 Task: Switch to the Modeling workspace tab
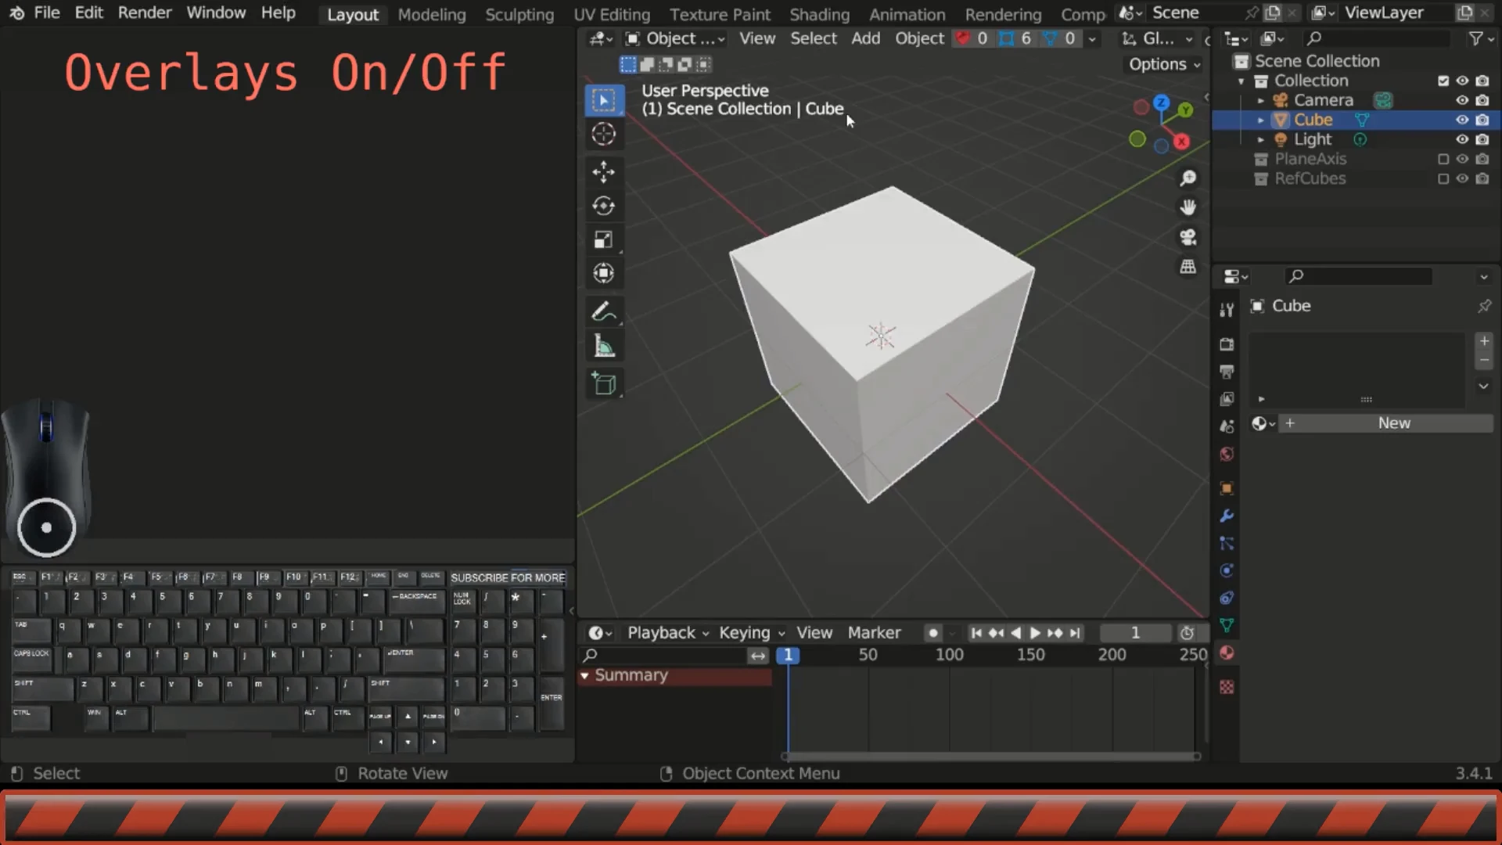pyautogui.click(x=432, y=14)
